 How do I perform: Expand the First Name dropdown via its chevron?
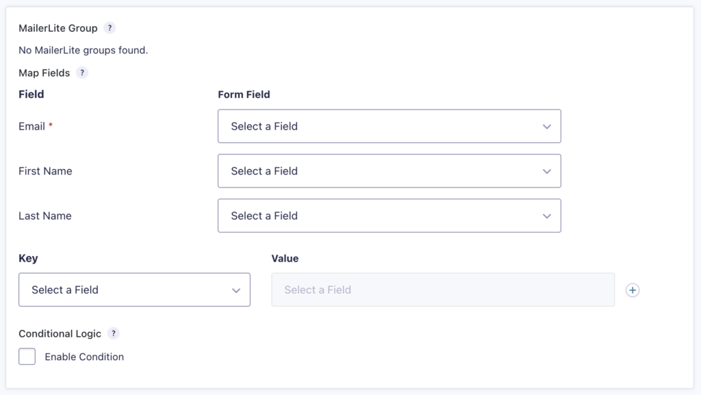[546, 170]
